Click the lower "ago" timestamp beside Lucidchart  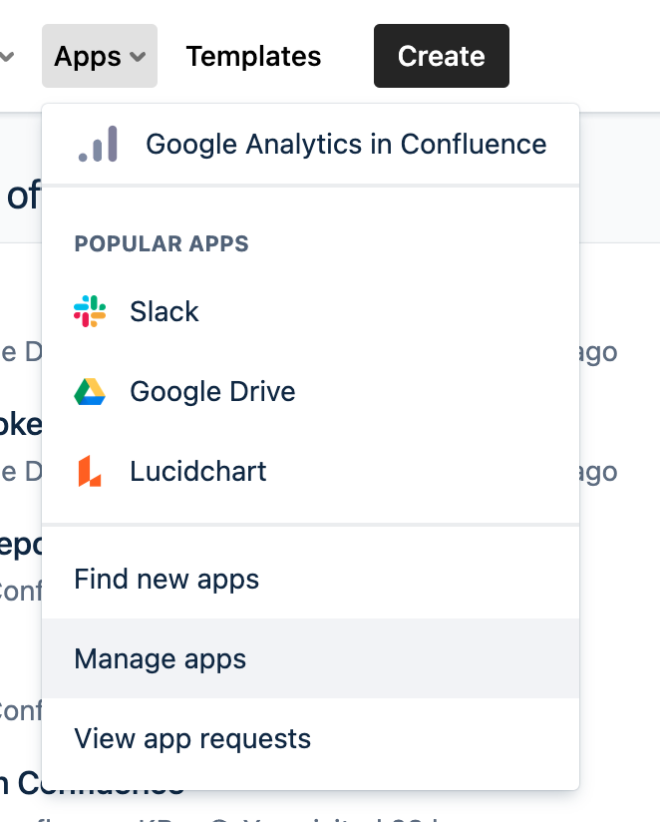[x=599, y=472]
